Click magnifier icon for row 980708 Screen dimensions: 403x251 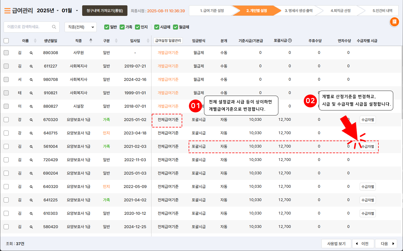31,80
